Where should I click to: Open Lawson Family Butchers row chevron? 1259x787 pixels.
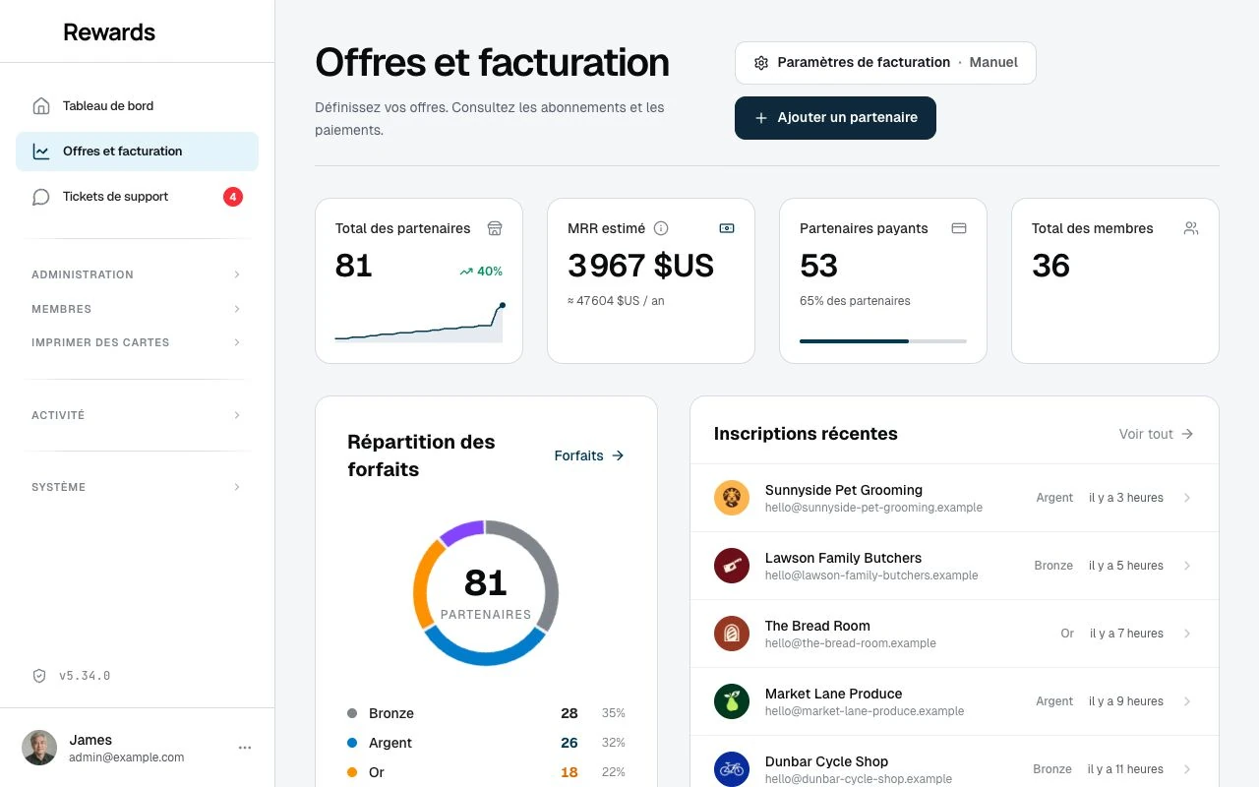(x=1187, y=566)
